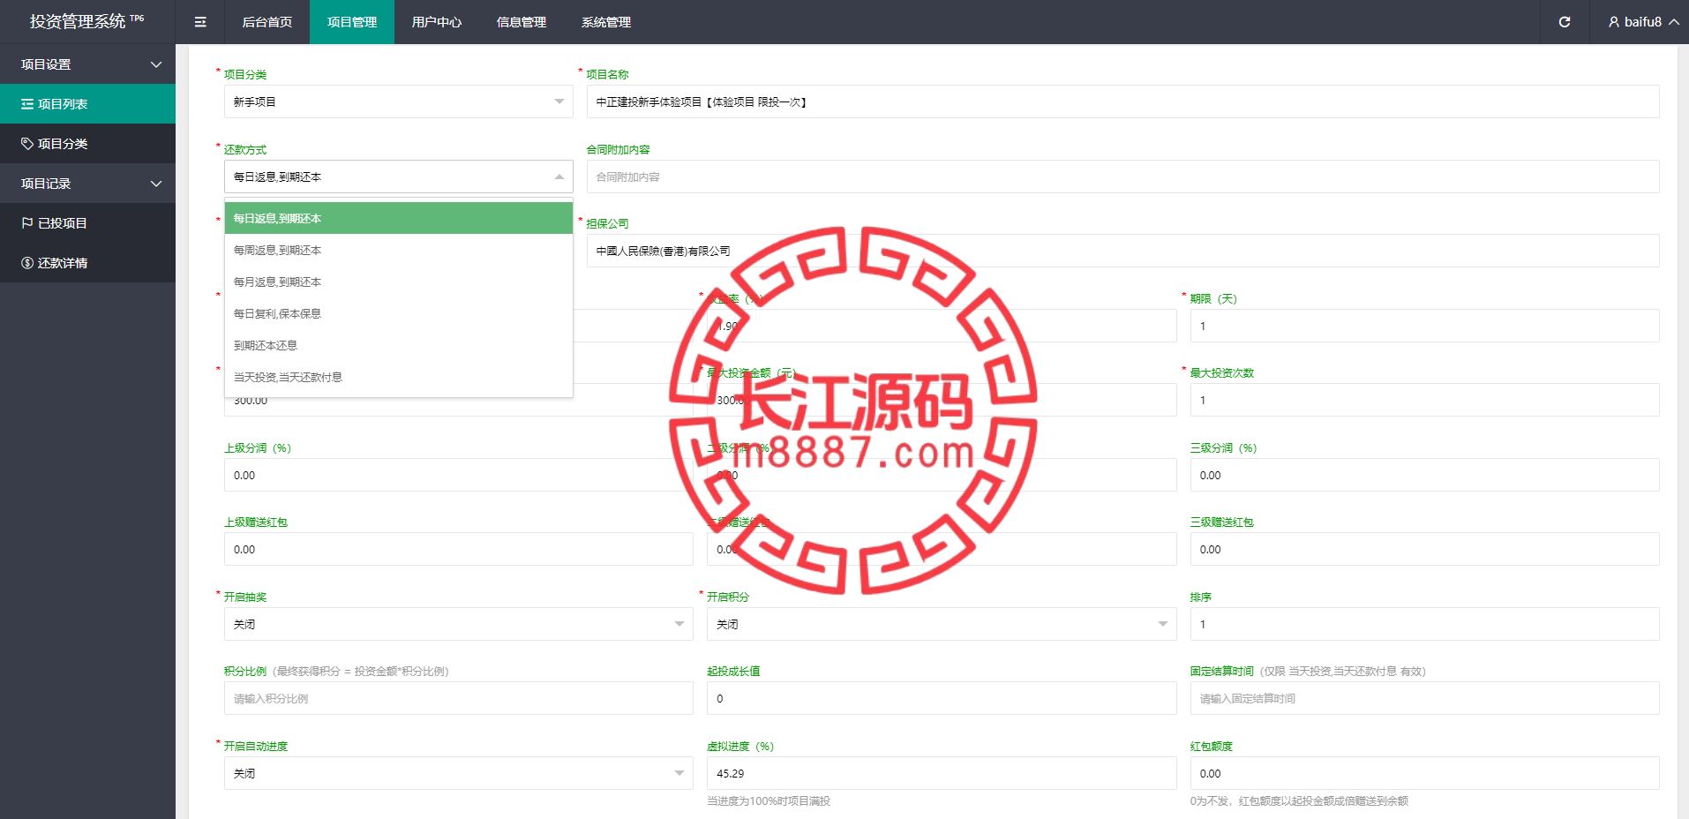The height and width of the screenshot is (819, 1689).
Task: Open 项目分类 in sidebar
Action: click(x=87, y=144)
